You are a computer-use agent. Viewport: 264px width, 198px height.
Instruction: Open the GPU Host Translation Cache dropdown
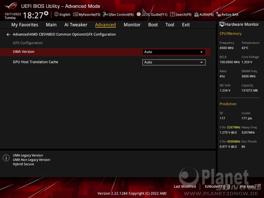(174, 62)
